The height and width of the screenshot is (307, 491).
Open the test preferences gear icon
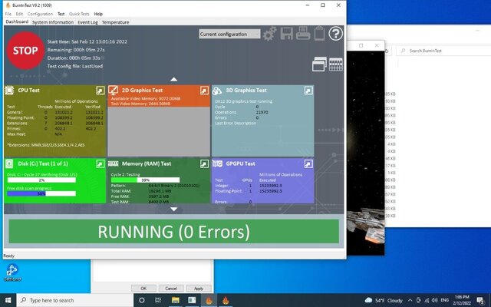pyautogui.click(x=269, y=34)
